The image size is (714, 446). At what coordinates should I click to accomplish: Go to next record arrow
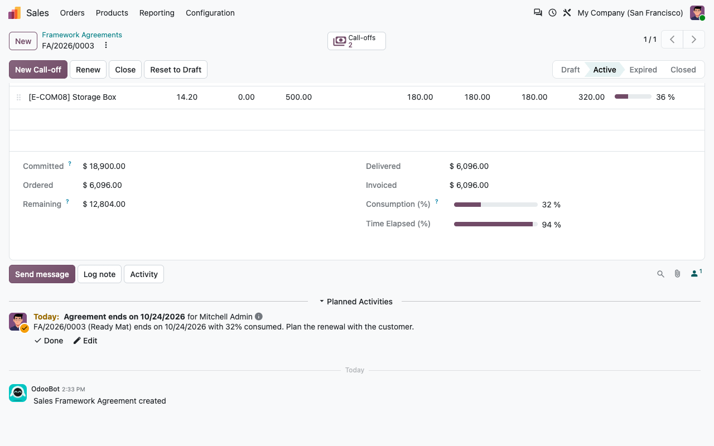tap(694, 40)
